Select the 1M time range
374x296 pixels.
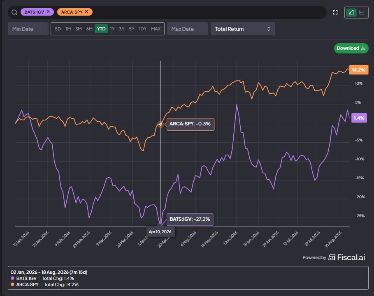click(68, 29)
